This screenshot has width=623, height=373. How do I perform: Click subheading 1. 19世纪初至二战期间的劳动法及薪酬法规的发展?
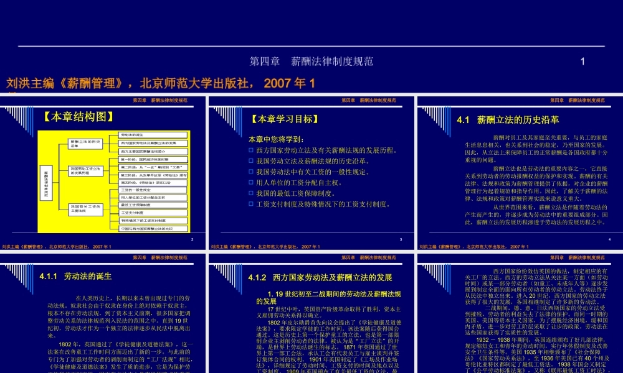328,298
